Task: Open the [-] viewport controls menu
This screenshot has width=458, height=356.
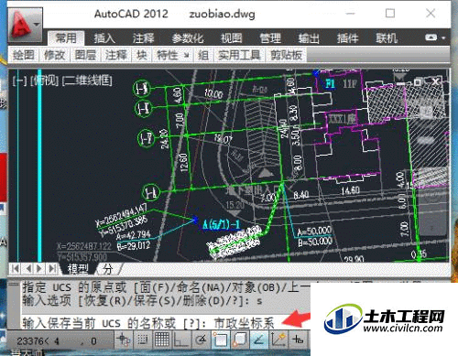Action: point(19,81)
